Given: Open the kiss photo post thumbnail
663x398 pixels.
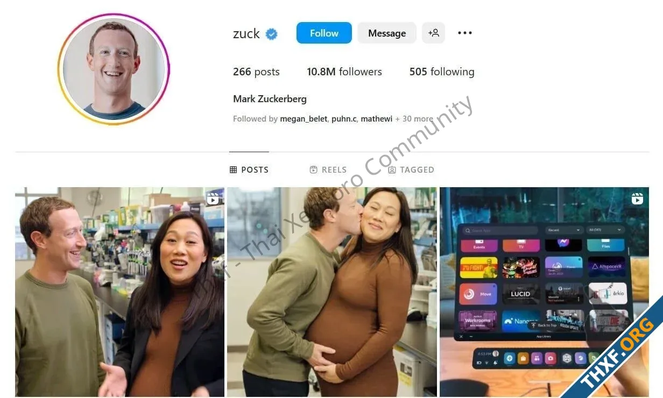Looking at the screenshot, I should click(332, 292).
